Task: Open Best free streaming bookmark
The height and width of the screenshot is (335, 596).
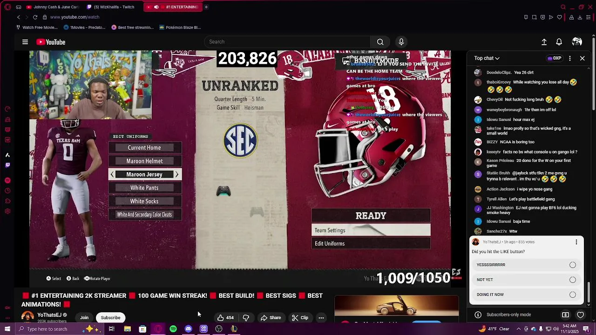Action: 132,27
